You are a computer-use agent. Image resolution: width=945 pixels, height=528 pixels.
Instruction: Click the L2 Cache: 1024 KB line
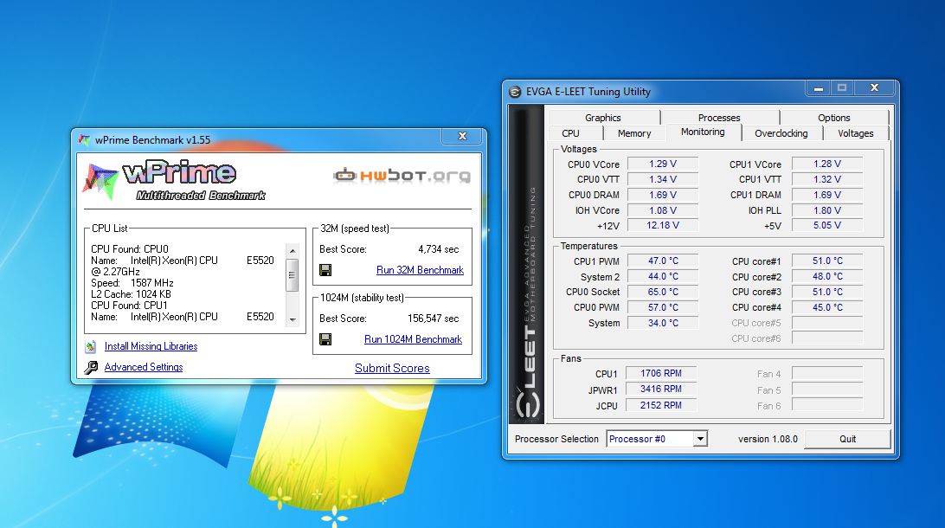(131, 294)
